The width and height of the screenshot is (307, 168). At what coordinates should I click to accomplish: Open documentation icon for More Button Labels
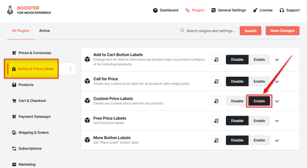click(216, 140)
